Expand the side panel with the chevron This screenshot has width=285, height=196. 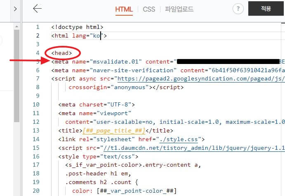tap(15, 9)
